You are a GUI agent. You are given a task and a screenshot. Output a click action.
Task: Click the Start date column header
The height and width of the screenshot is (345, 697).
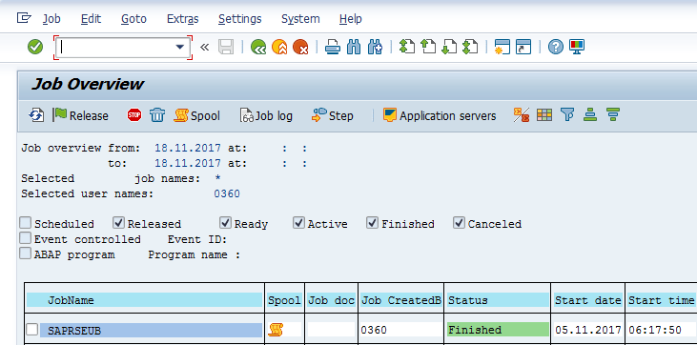pyautogui.click(x=587, y=300)
